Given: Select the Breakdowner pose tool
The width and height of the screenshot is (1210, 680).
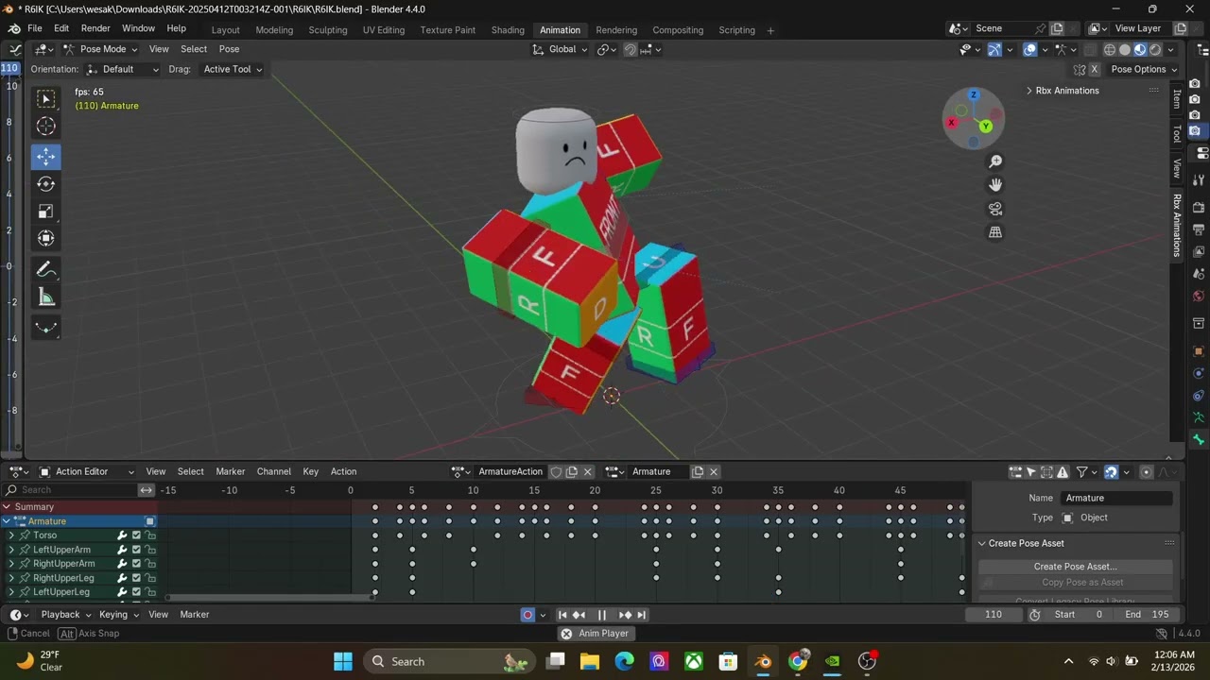Looking at the screenshot, I should tap(45, 328).
